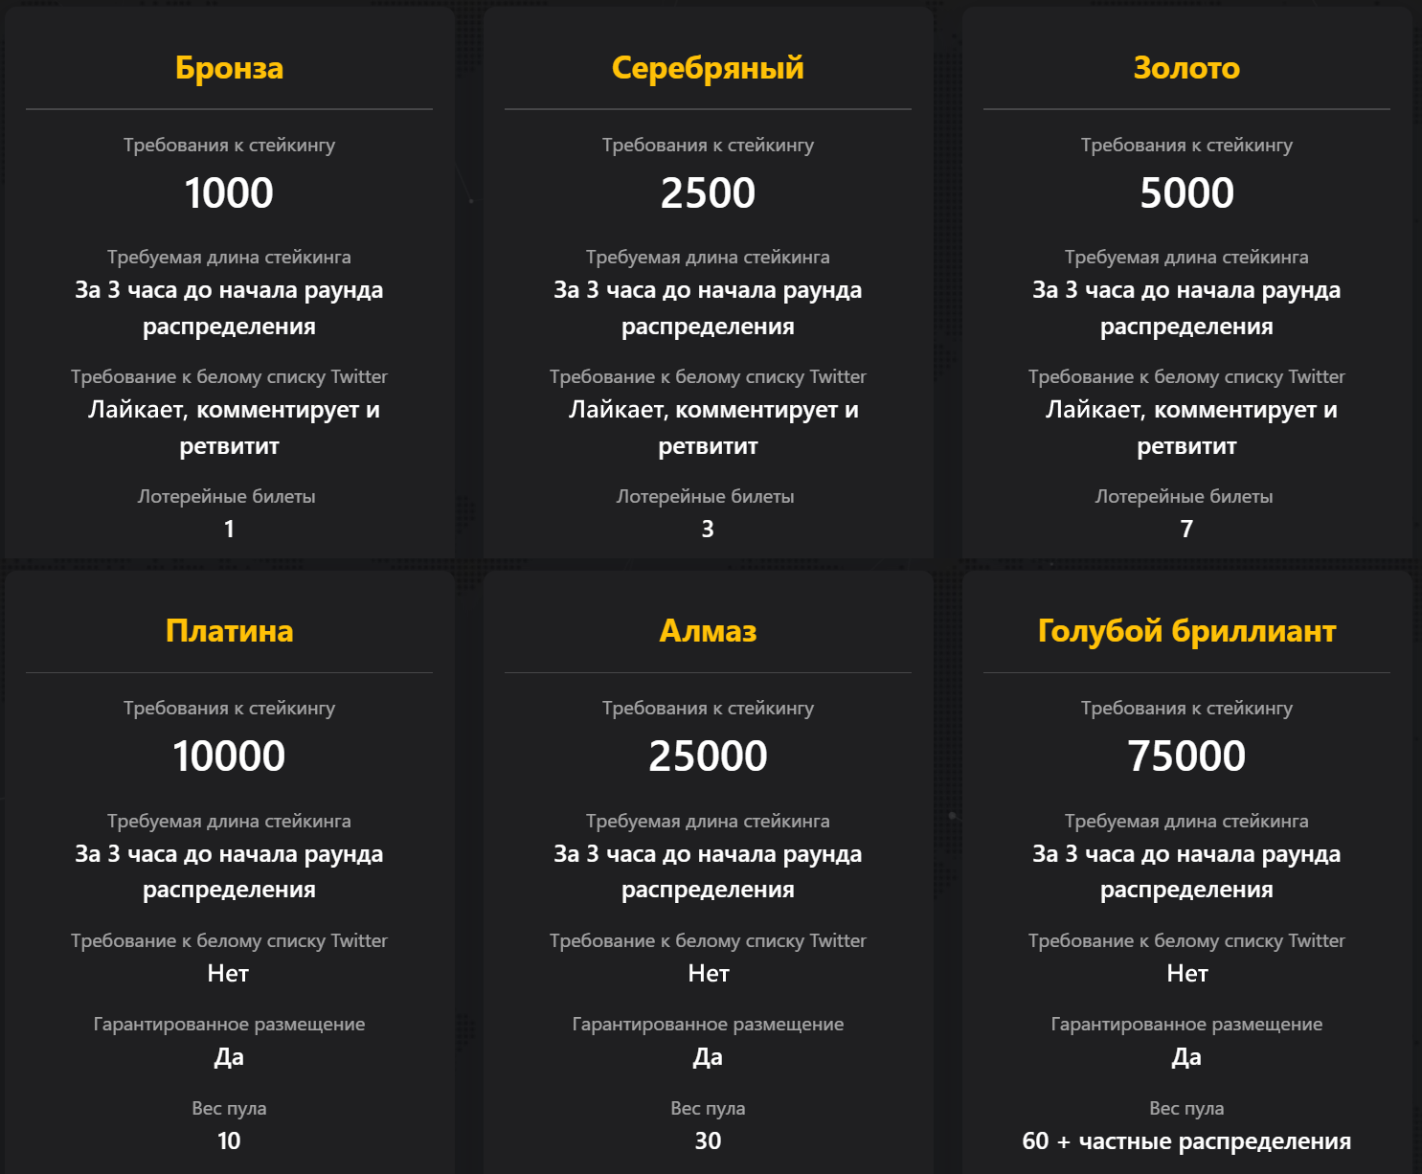The image size is (1422, 1174).
Task: Click the Платина tier heading
Action: 229,631
